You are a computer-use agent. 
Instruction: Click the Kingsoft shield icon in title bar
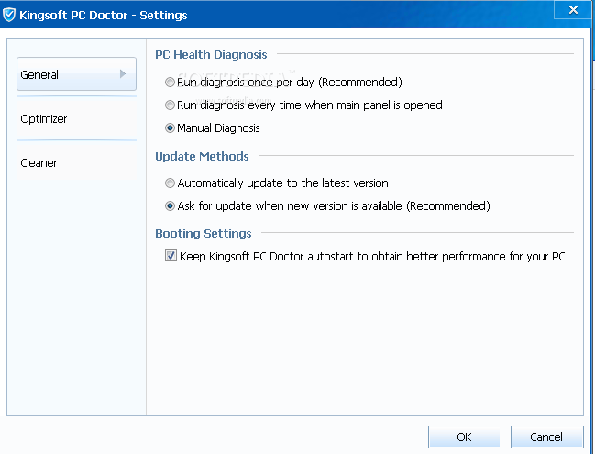pyautogui.click(x=9, y=15)
